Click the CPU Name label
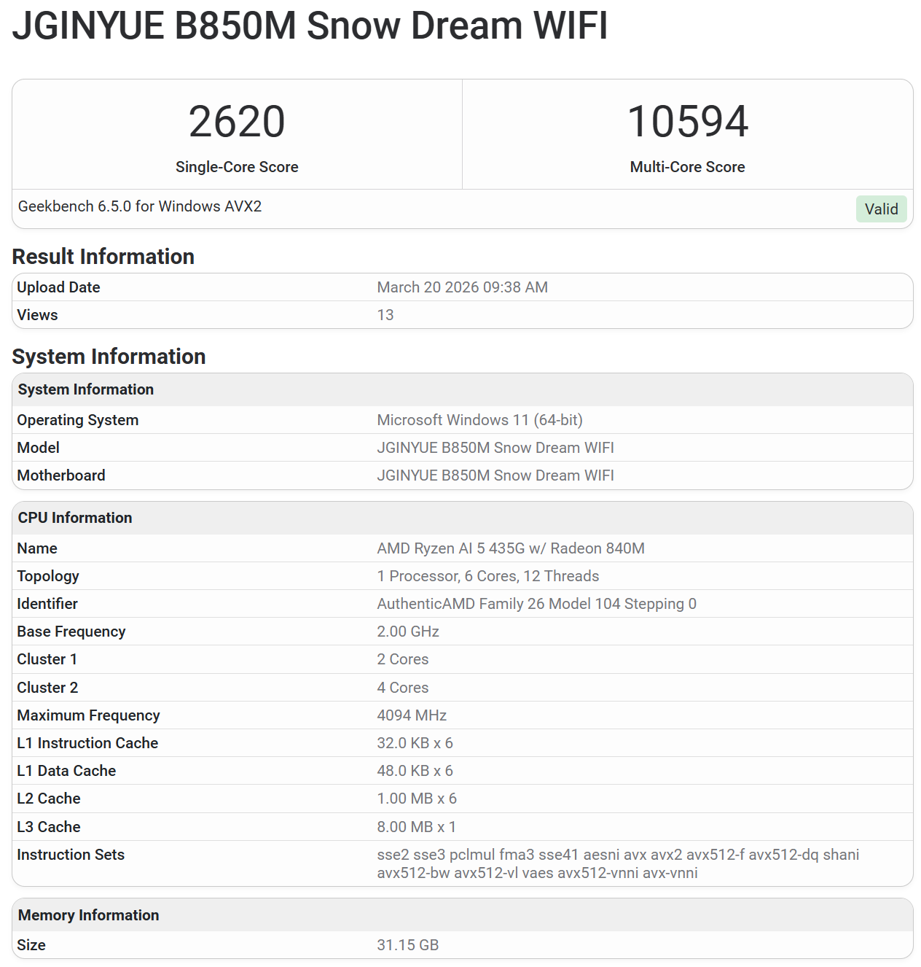The height and width of the screenshot is (967, 921). (37, 548)
